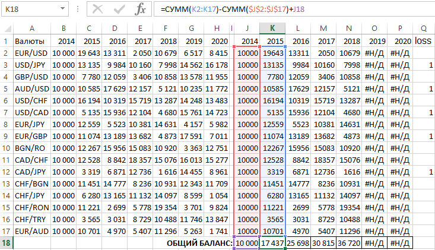
Task: Select column Q header above loss
Action: (x=423, y=29)
